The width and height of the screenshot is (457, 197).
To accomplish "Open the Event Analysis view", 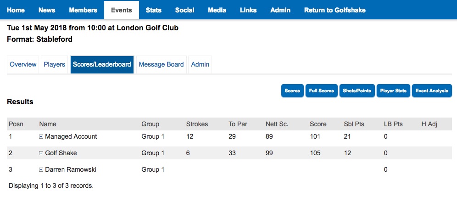I will tap(432, 91).
